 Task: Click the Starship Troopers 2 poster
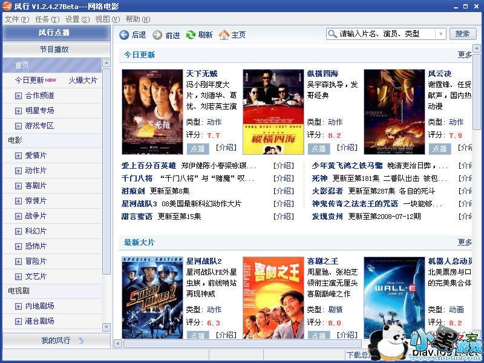(x=152, y=298)
